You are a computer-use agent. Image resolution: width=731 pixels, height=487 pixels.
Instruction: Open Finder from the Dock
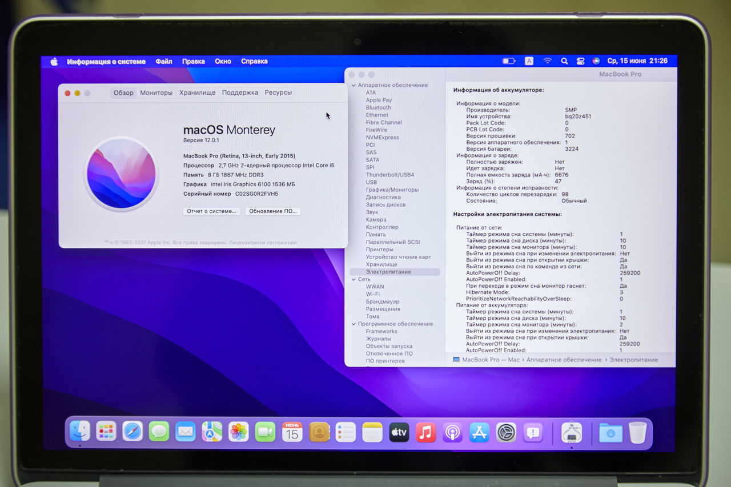coord(79,431)
